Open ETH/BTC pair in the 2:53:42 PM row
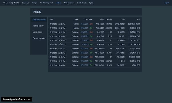172x103 pixels. click(x=85, y=41)
